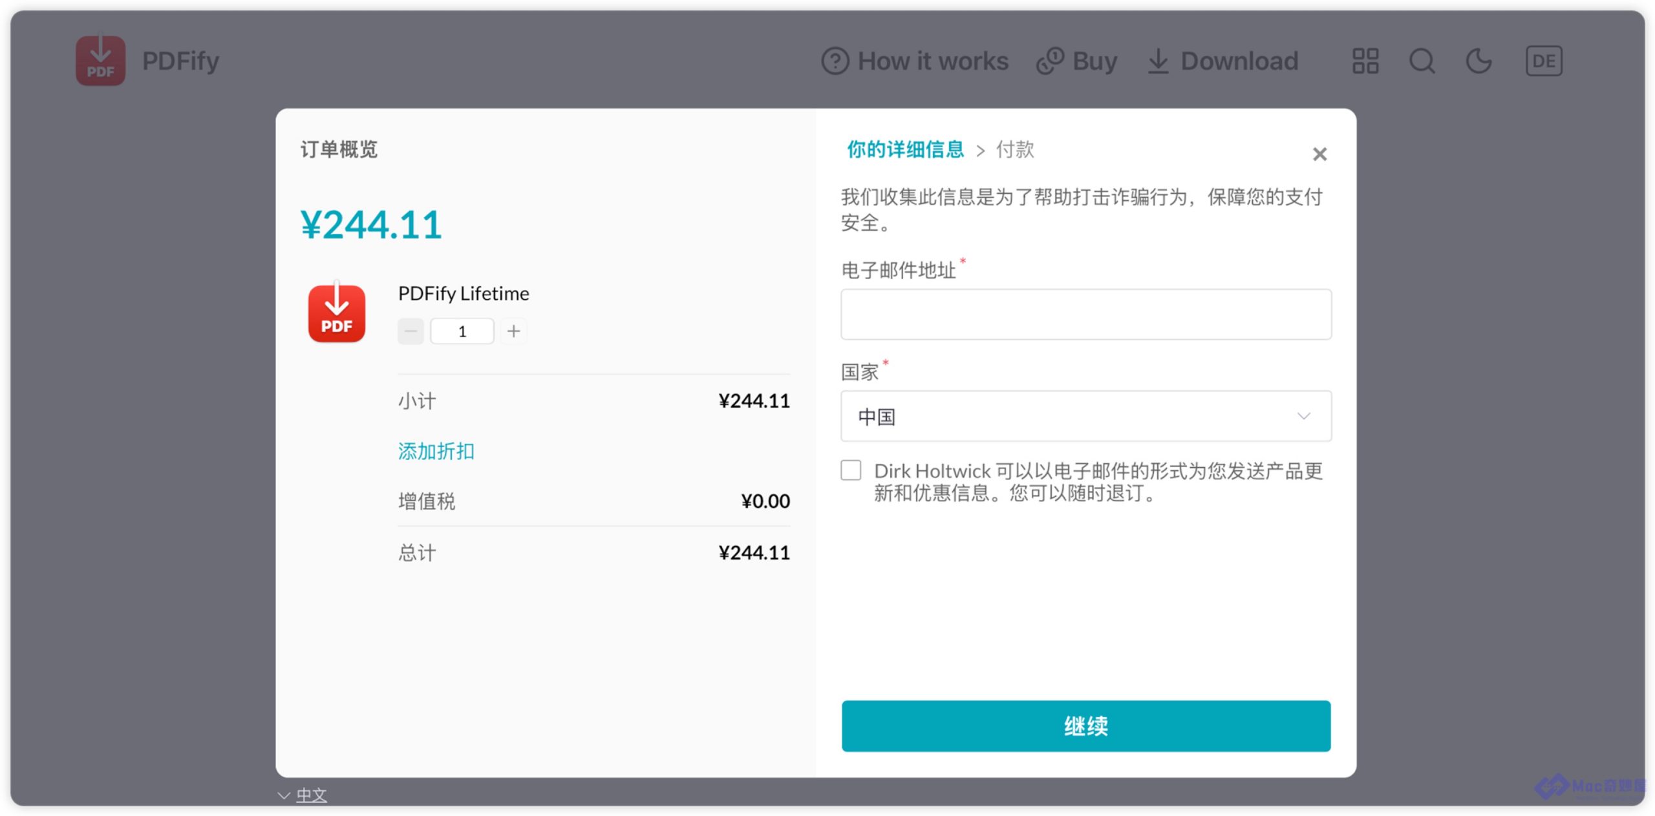
Task: Close the checkout dialog with X
Action: [1319, 154]
